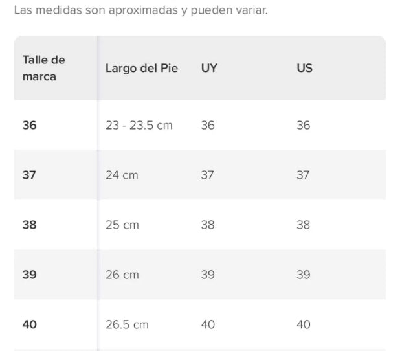Click the '26.5 cm' foot length cell
Screen dimensions: 400x351
[x=127, y=324]
